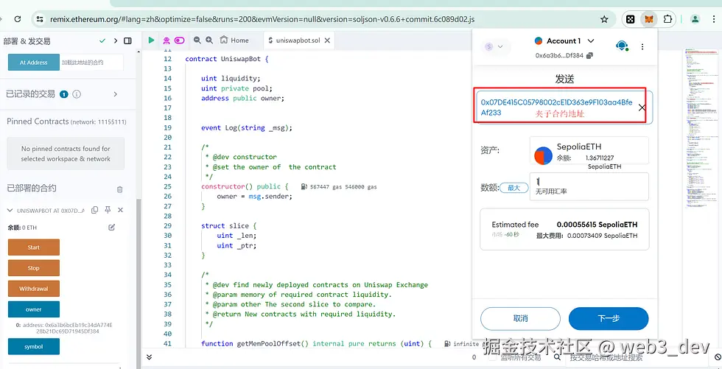Click the chevron next to 部署 & 发交易 header
Viewport: 722px width, 369px height.
pyautogui.click(x=116, y=41)
